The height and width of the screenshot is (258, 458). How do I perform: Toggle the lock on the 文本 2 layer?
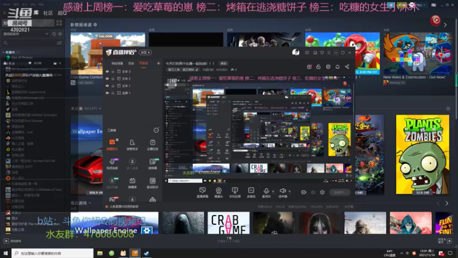[113, 79]
